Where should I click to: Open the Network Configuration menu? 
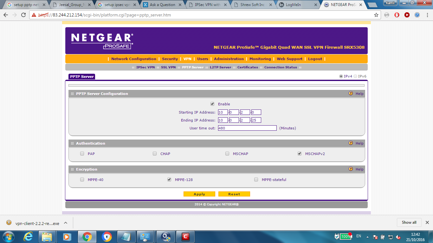(134, 59)
